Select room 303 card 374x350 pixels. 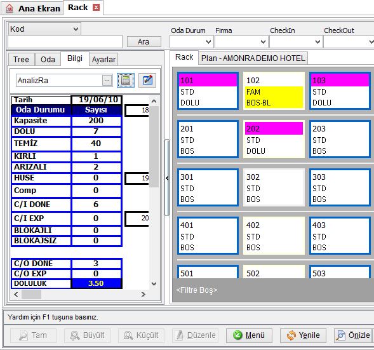click(340, 187)
